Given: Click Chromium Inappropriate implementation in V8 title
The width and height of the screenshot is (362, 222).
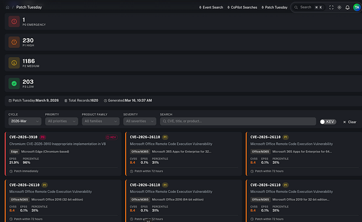Looking at the screenshot, I should [57, 144].
